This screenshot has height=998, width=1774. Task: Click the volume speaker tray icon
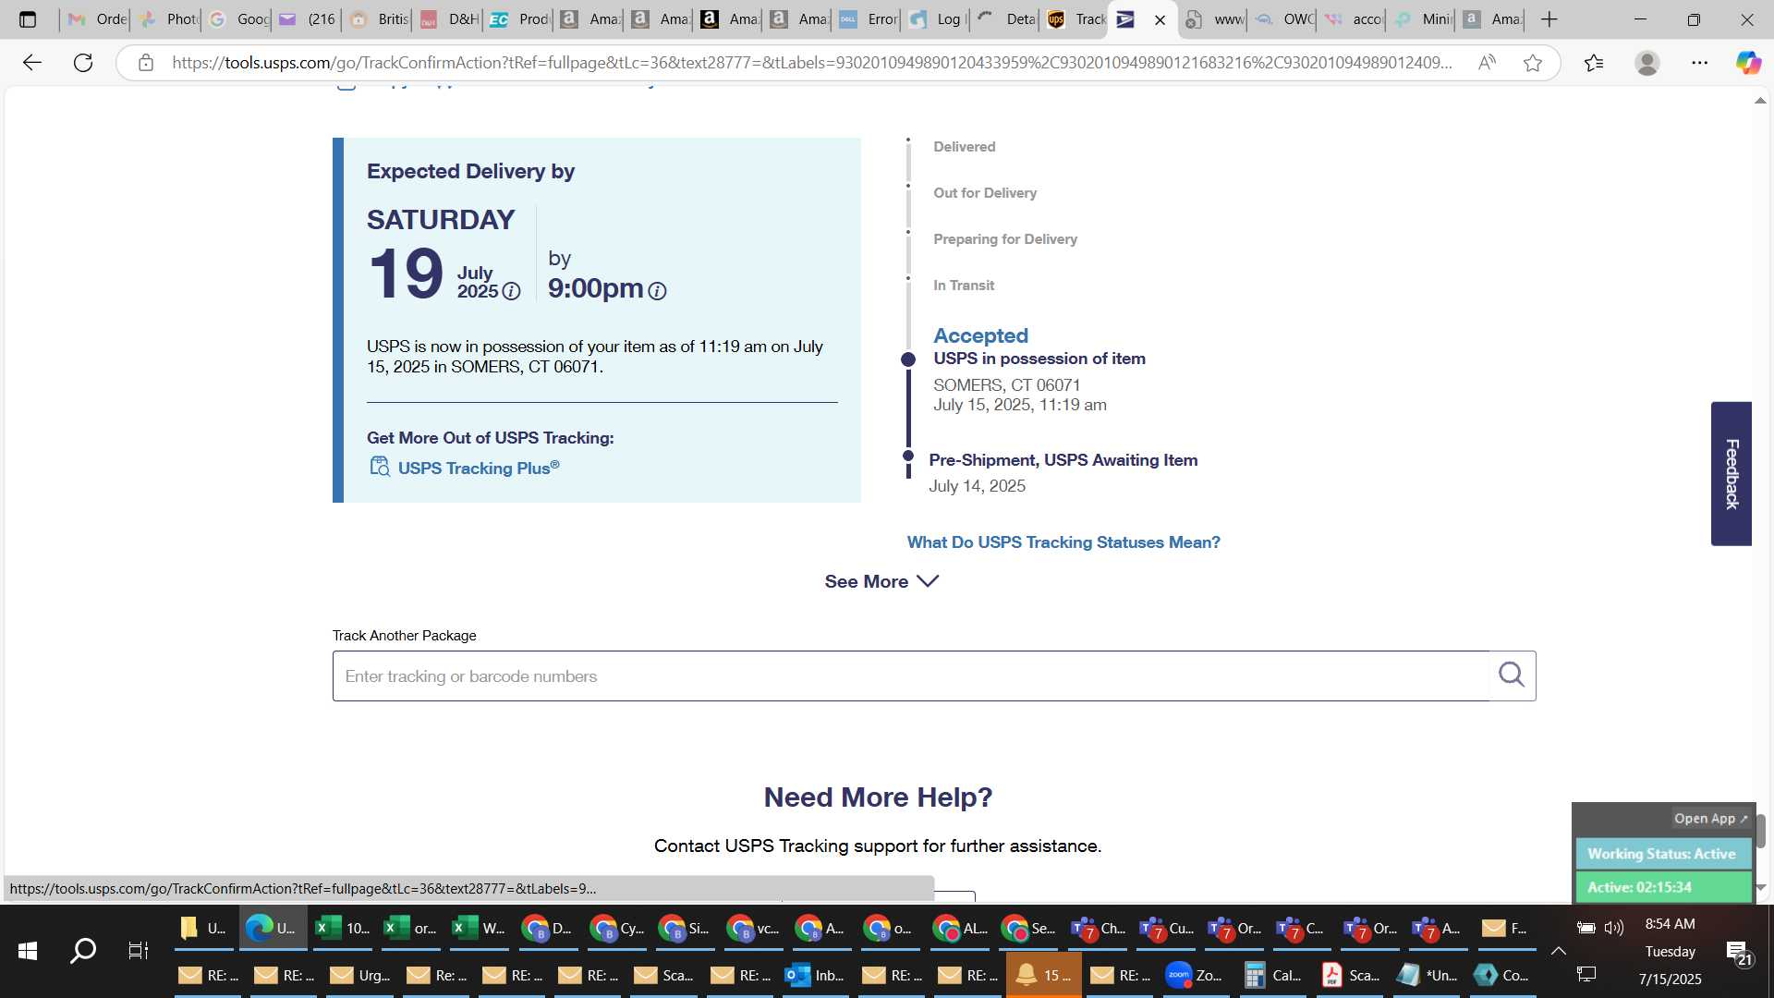[x=1614, y=928]
